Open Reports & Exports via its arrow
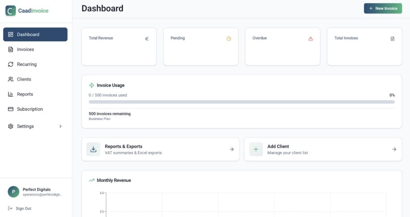Screen dimensions: 410x217 coord(231,149)
